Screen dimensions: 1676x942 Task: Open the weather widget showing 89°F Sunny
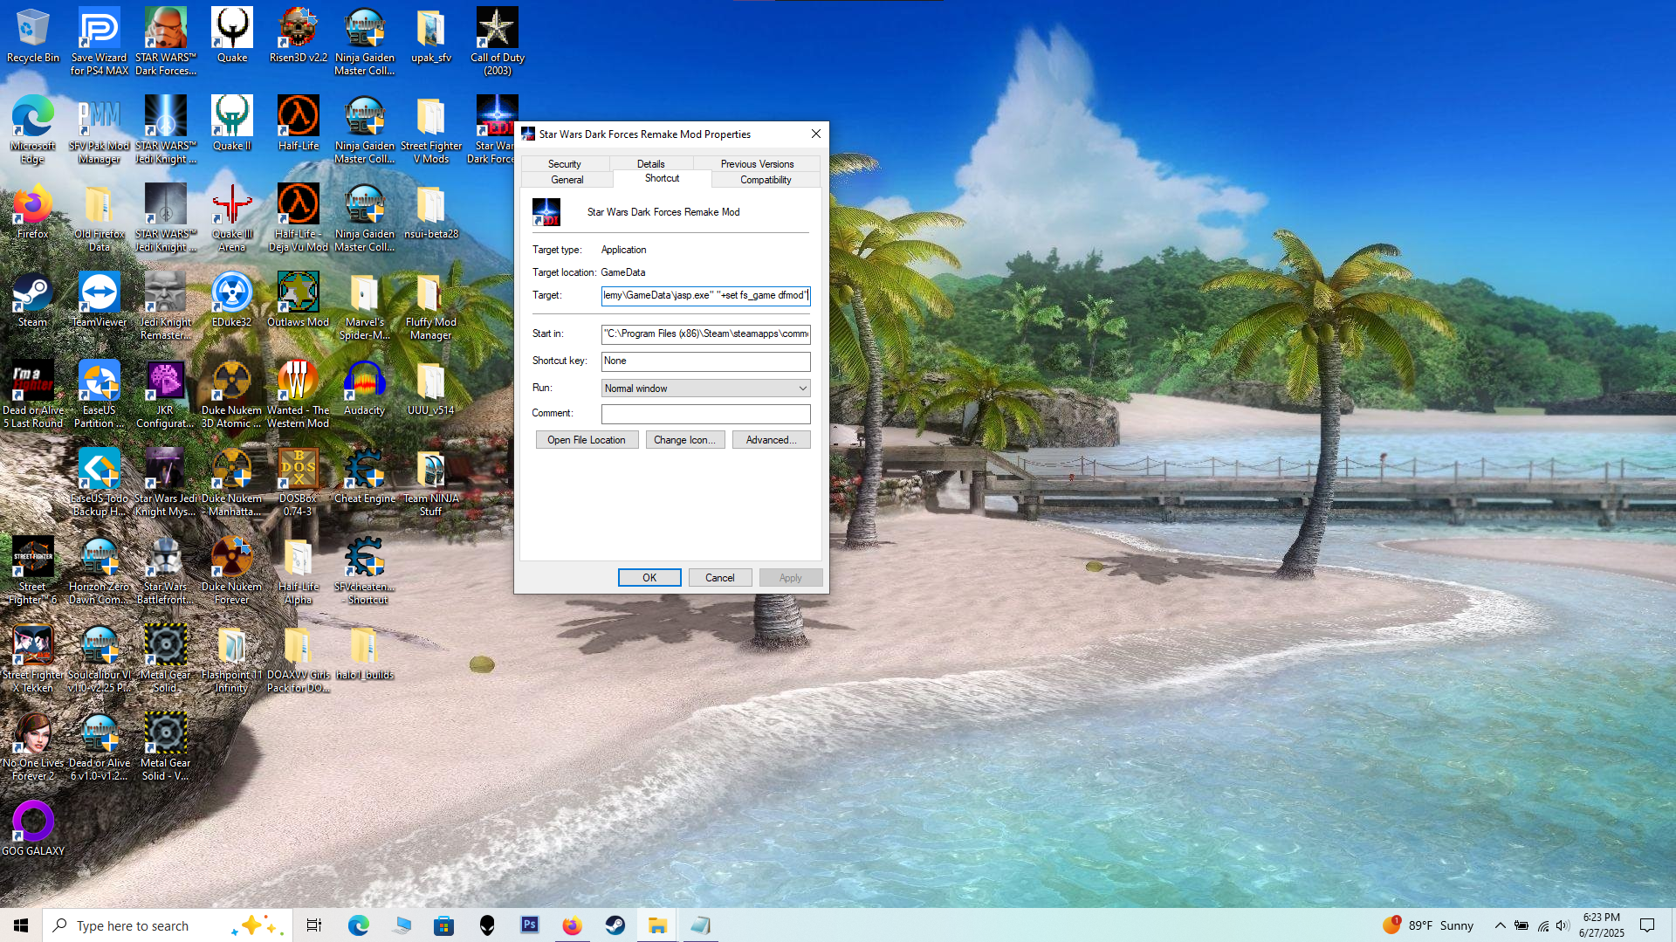[1428, 925]
